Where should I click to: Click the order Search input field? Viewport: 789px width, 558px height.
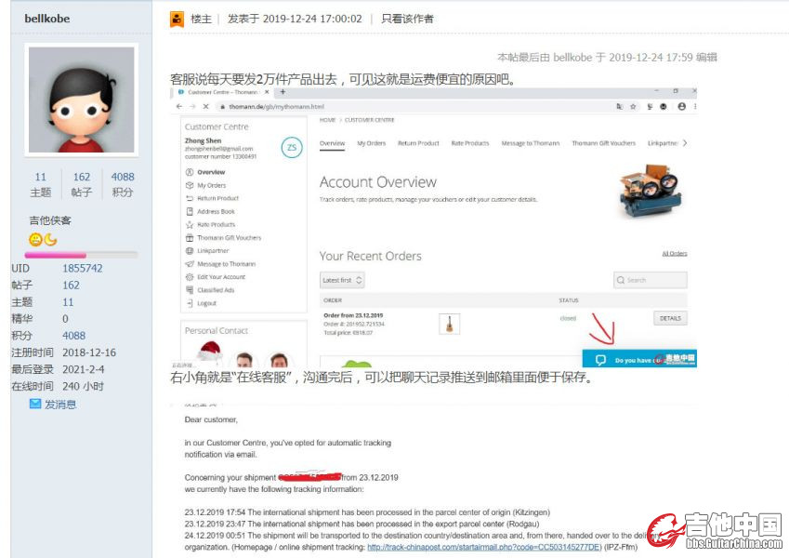(651, 280)
